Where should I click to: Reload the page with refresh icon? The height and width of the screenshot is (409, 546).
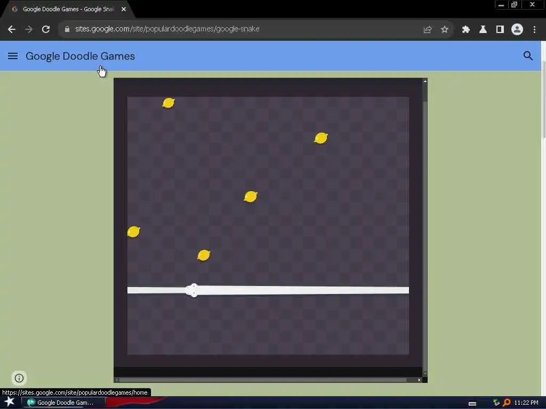(x=46, y=29)
